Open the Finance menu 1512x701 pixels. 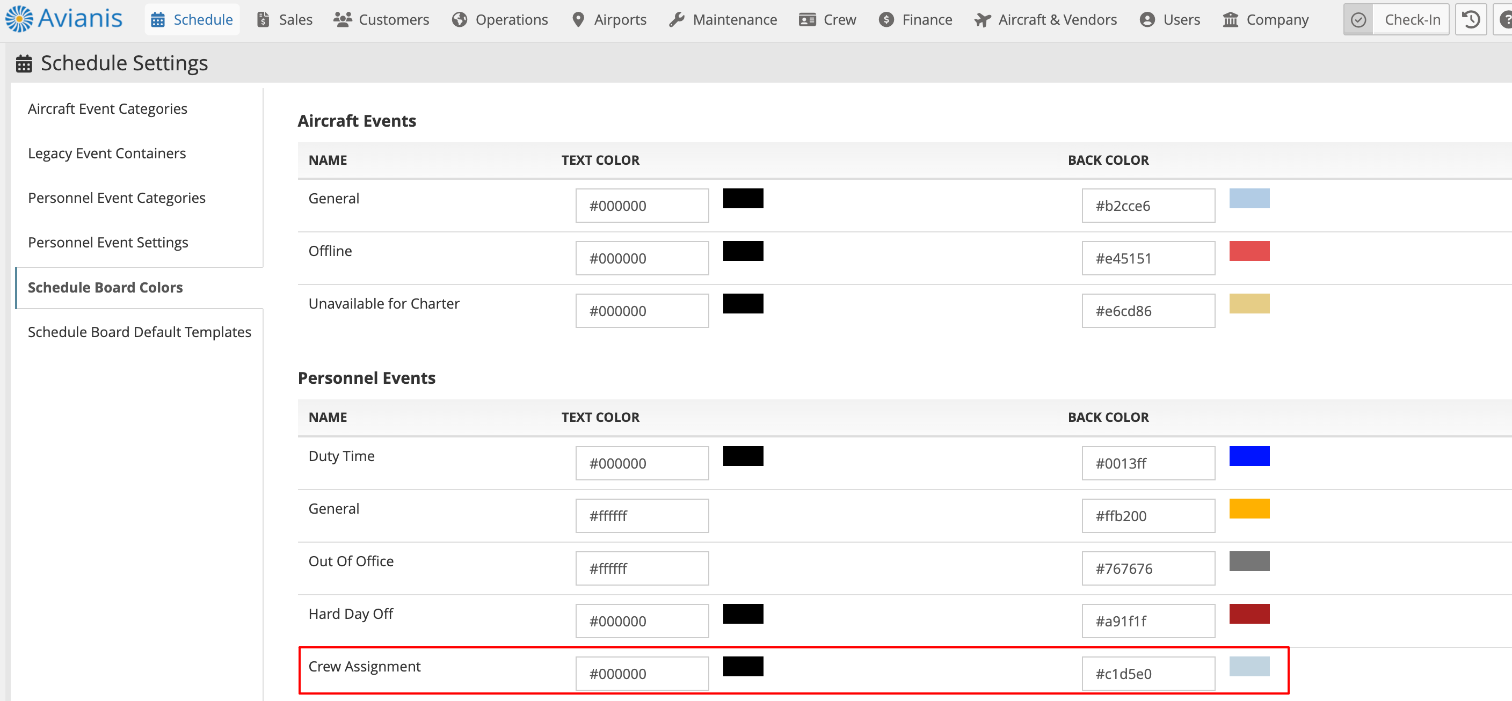[x=915, y=19]
